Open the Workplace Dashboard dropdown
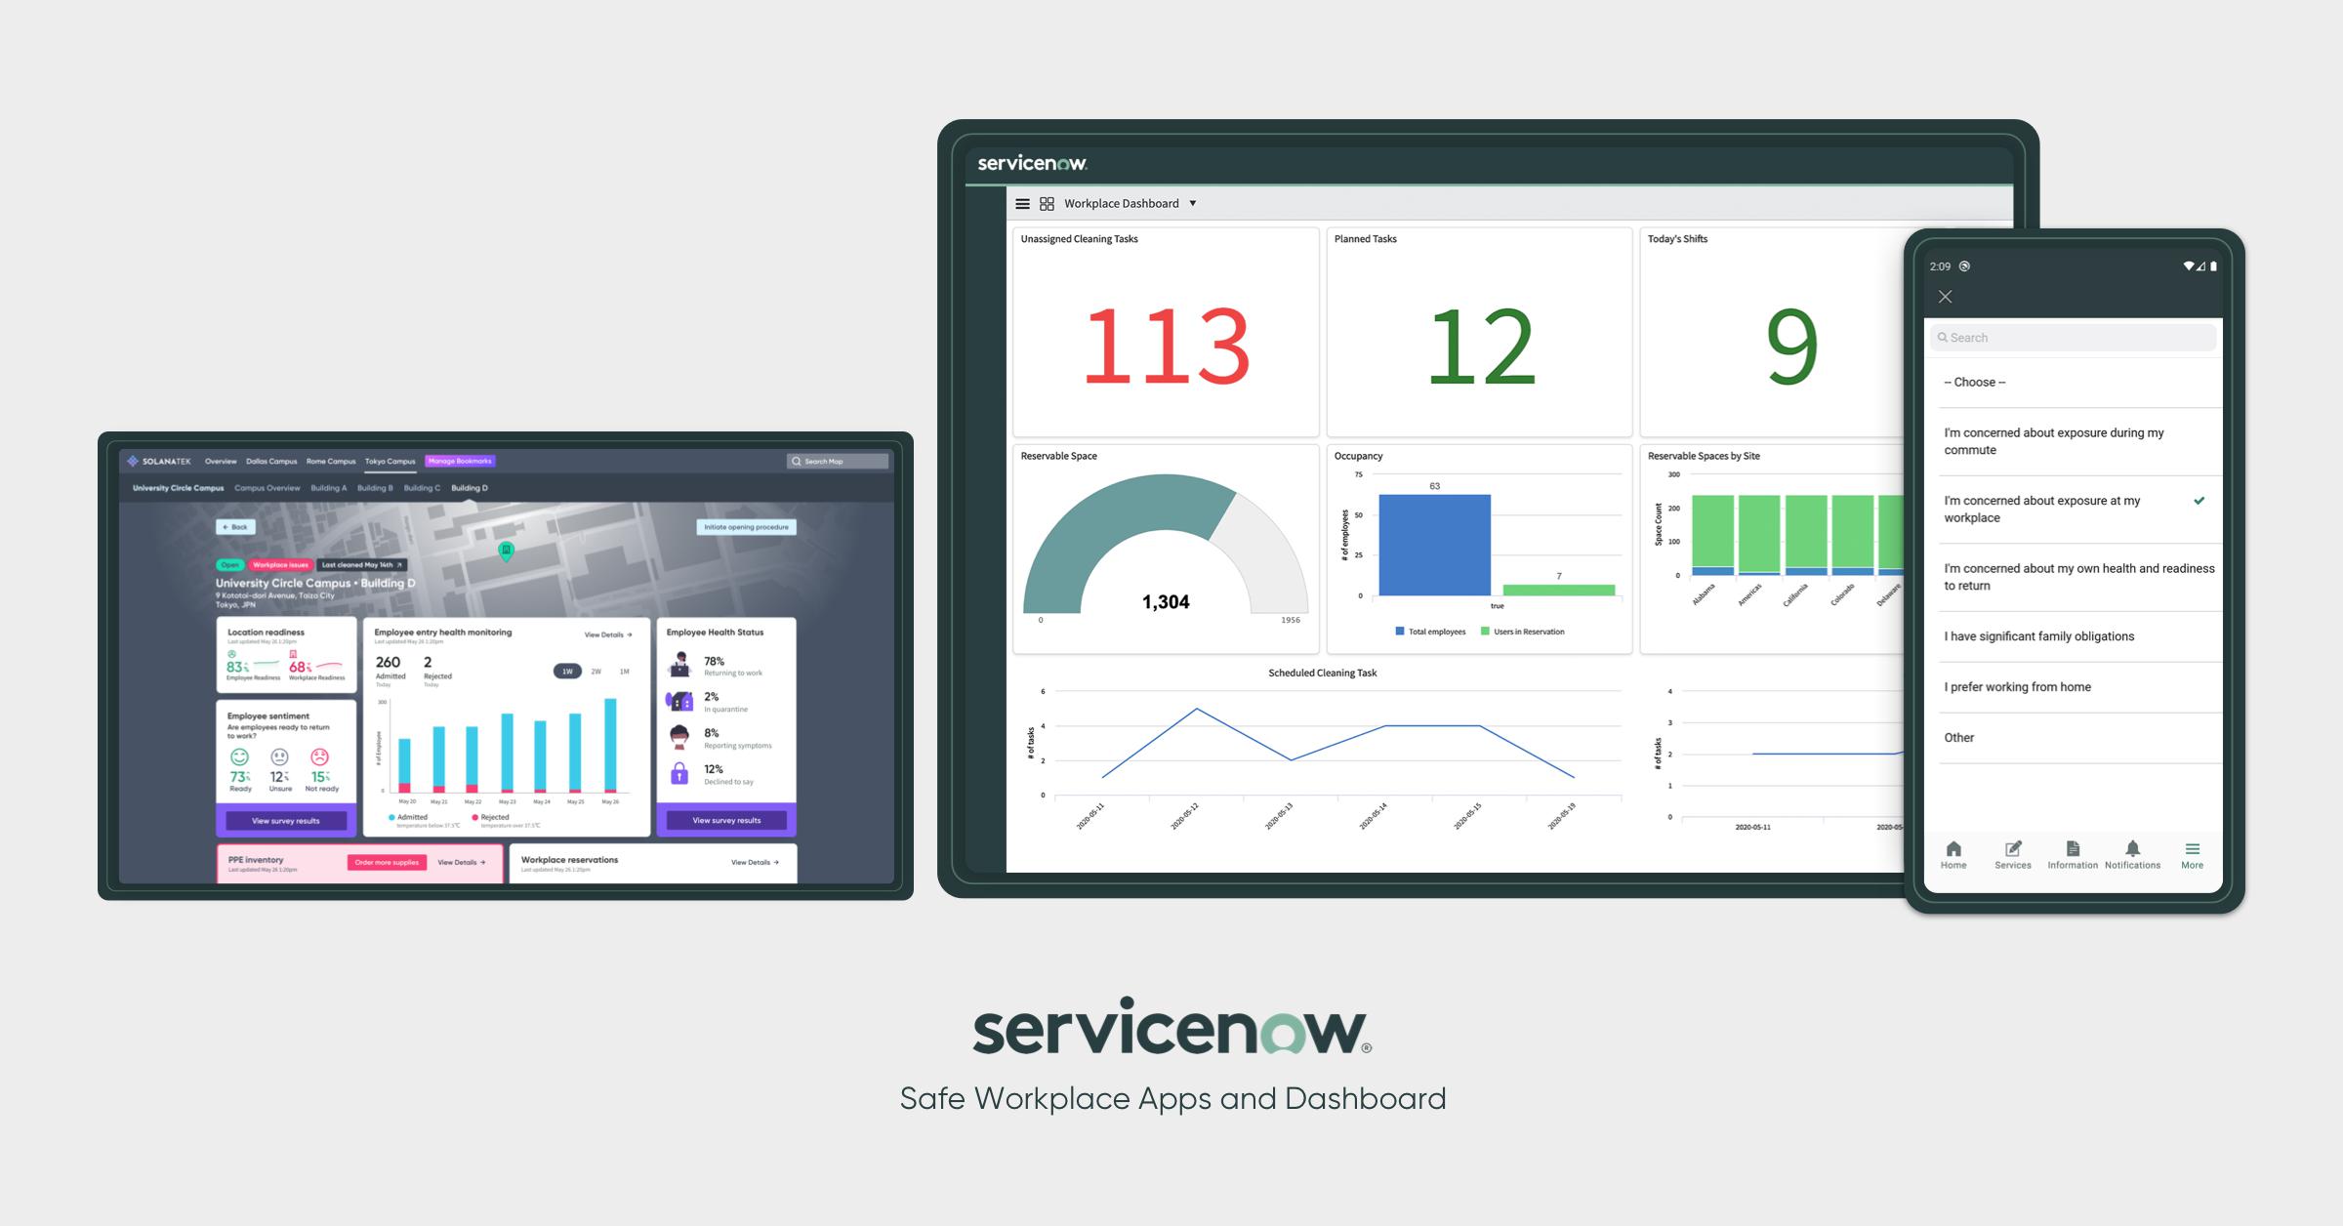Image resolution: width=2343 pixels, height=1226 pixels. click(x=1191, y=203)
